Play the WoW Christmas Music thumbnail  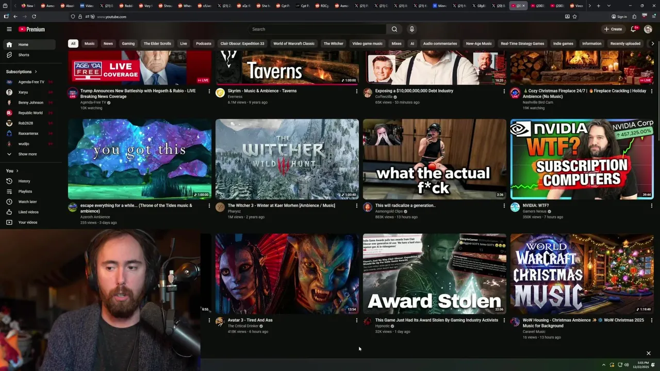pos(582,274)
